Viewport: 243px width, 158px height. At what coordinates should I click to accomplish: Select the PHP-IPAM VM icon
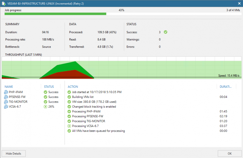point(6,92)
